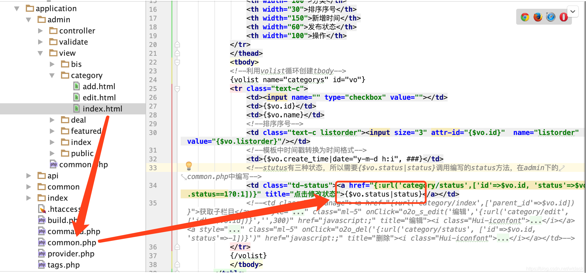Viewport: 586px width, 274px height.
Task: Click the lightbulb intention icon on line 33
Action: [x=189, y=166]
